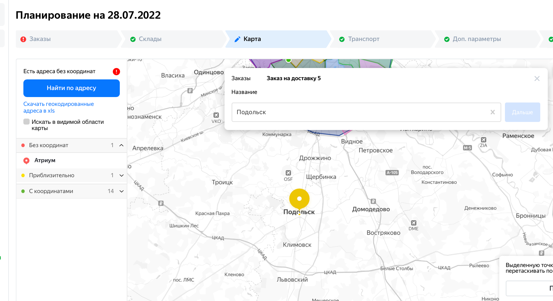
Task: Click the yellow Podolsk location pin
Action: [x=299, y=199]
